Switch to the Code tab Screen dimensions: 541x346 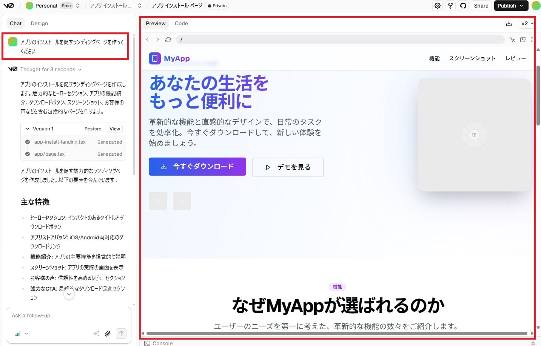[x=181, y=23]
